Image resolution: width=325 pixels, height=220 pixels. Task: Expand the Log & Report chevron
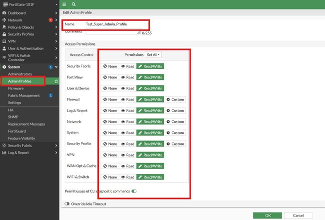coord(56,152)
